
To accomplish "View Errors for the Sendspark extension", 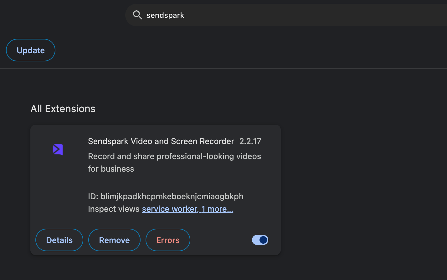I will pyautogui.click(x=168, y=240).
